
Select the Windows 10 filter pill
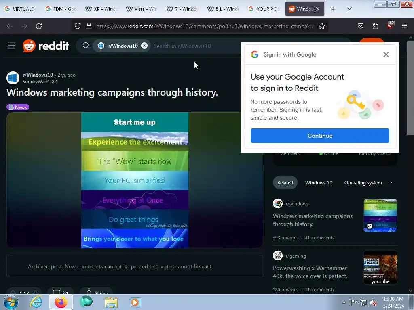coord(319,183)
